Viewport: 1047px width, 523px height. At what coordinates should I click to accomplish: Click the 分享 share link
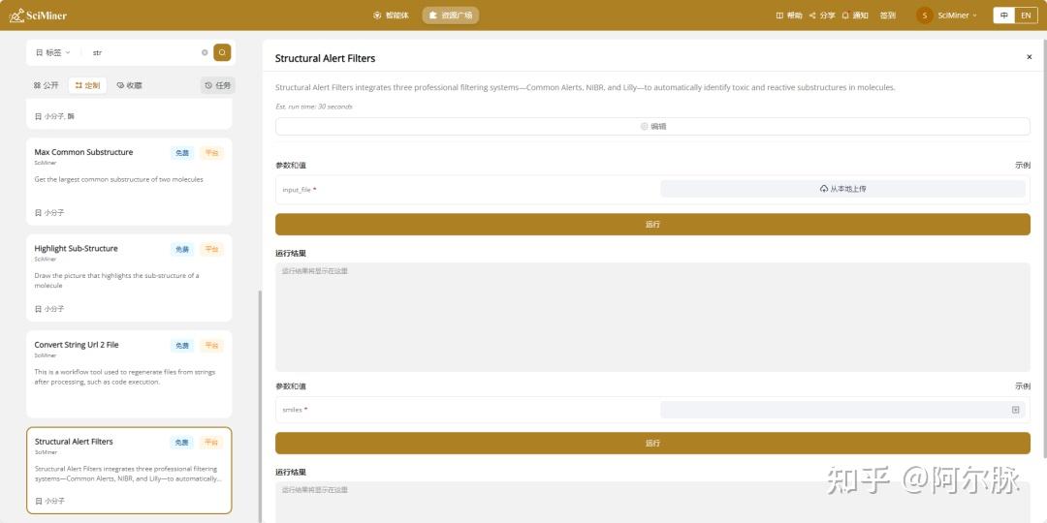(822, 15)
